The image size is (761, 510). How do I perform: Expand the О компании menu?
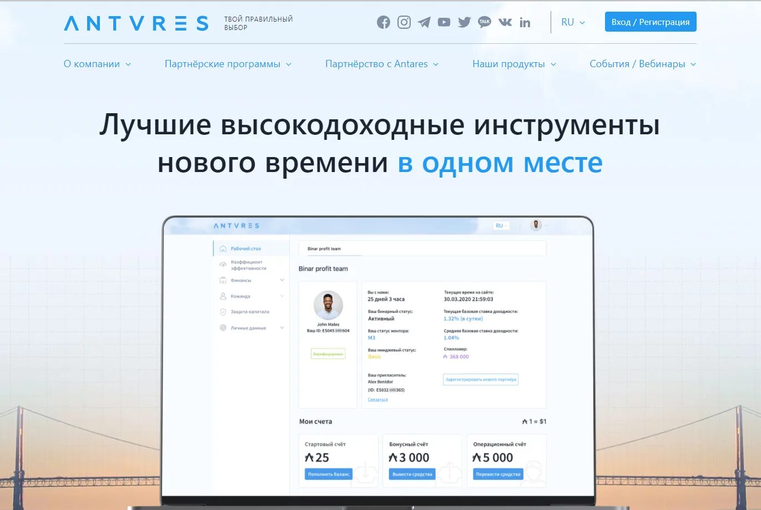point(98,64)
